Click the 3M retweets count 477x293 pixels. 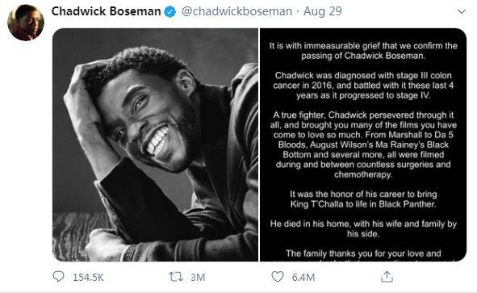point(198,278)
